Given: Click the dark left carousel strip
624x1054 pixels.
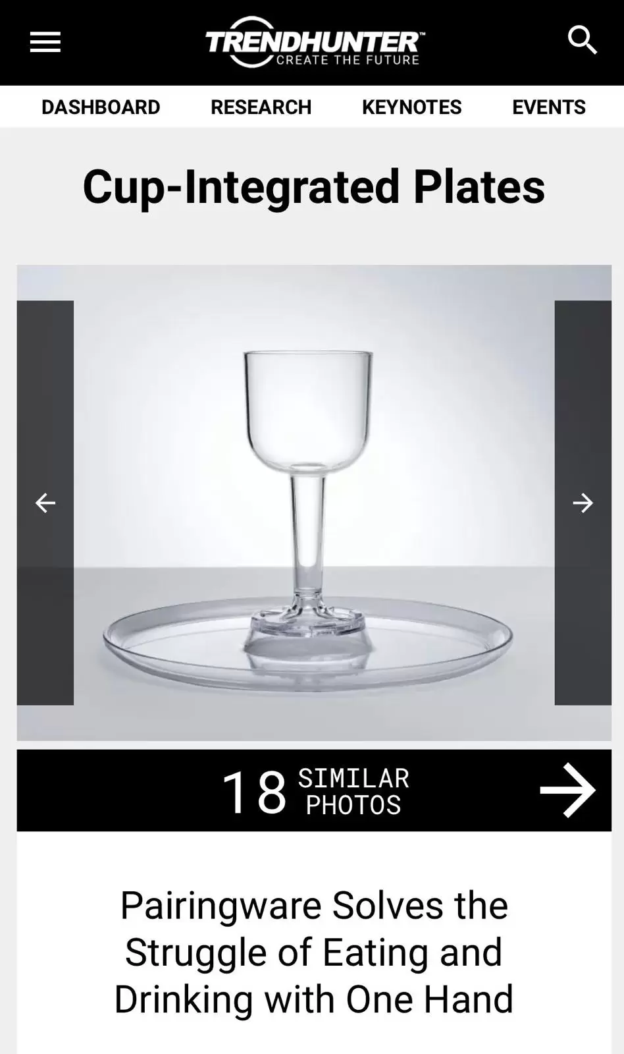Looking at the screenshot, I should 45,503.
